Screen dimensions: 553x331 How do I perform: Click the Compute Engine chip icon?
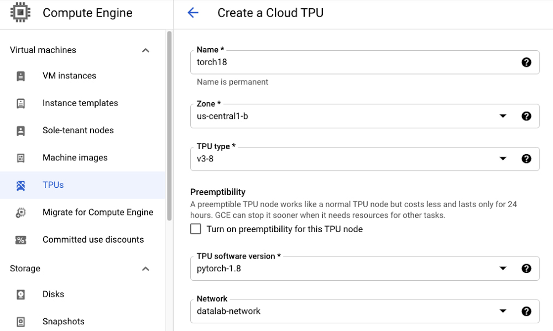tap(20, 13)
